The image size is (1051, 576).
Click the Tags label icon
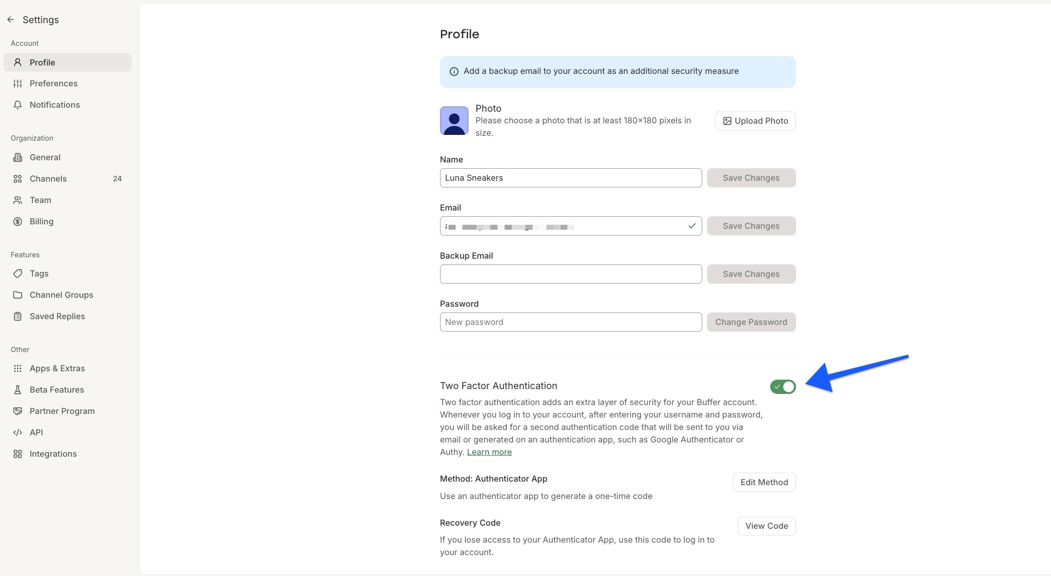tap(18, 273)
